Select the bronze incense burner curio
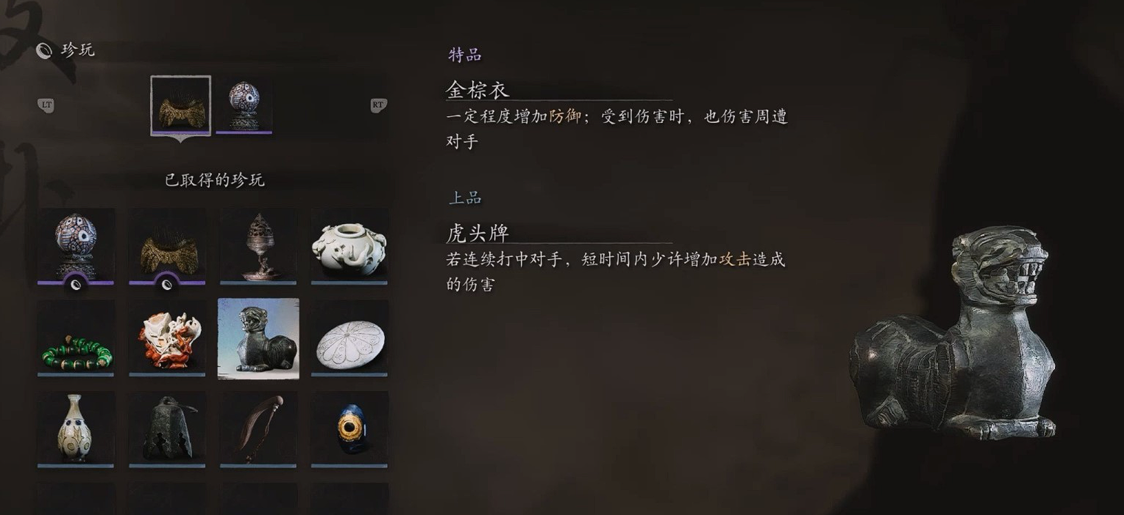This screenshot has height=515, width=1124. point(258,247)
